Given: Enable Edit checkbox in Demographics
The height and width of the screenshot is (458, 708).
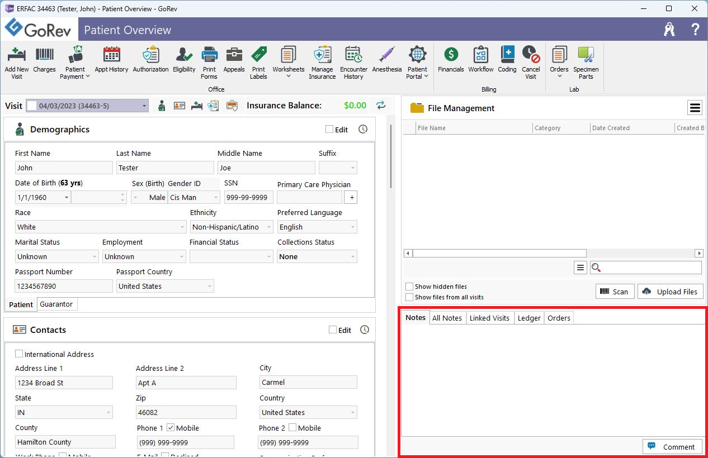Looking at the screenshot, I should point(329,129).
